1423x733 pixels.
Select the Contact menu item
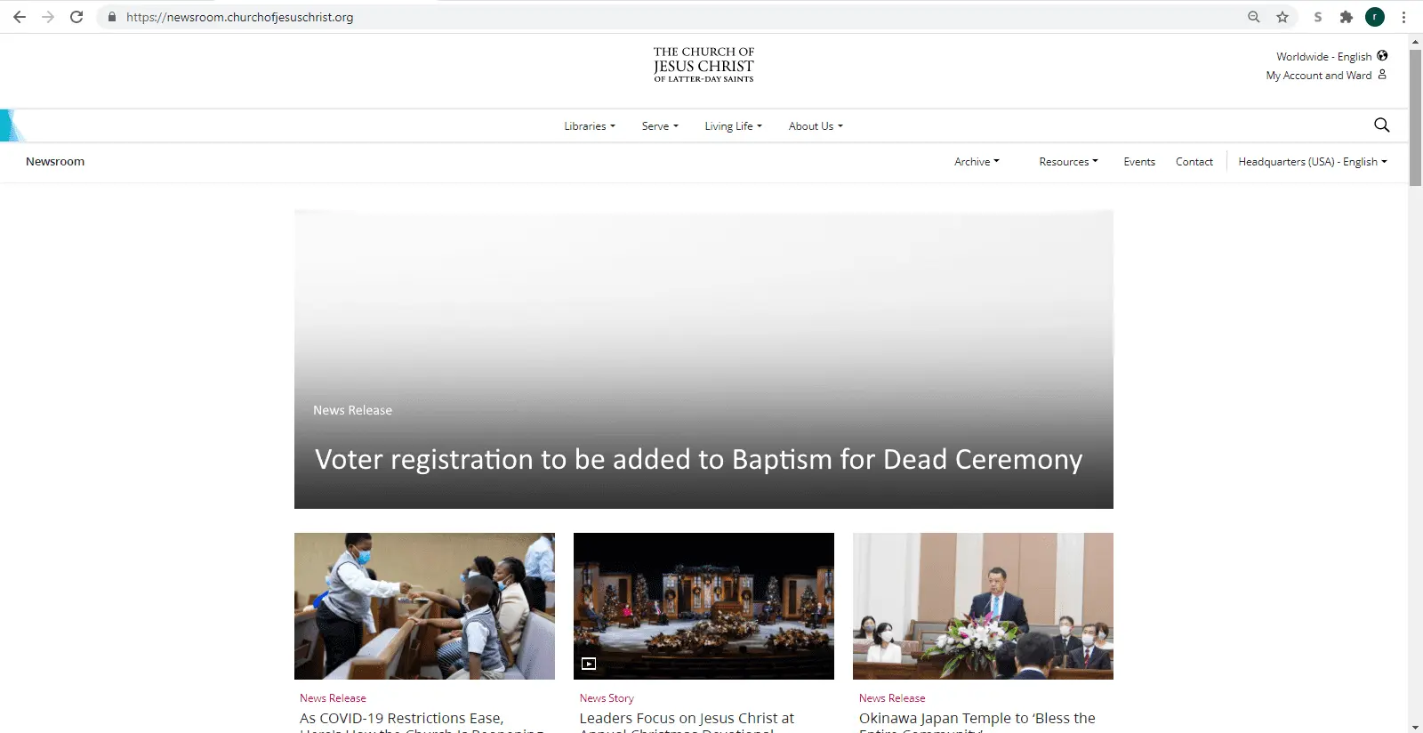(1194, 162)
